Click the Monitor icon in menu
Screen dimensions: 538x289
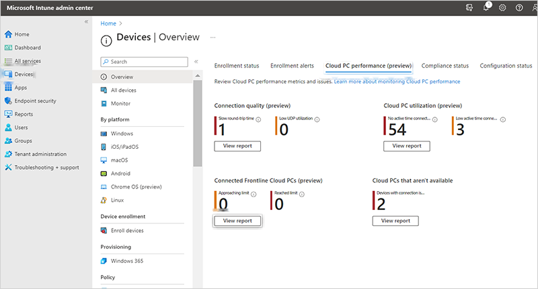104,104
